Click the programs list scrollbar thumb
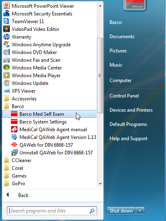The image size is (166, 221). 100,76
